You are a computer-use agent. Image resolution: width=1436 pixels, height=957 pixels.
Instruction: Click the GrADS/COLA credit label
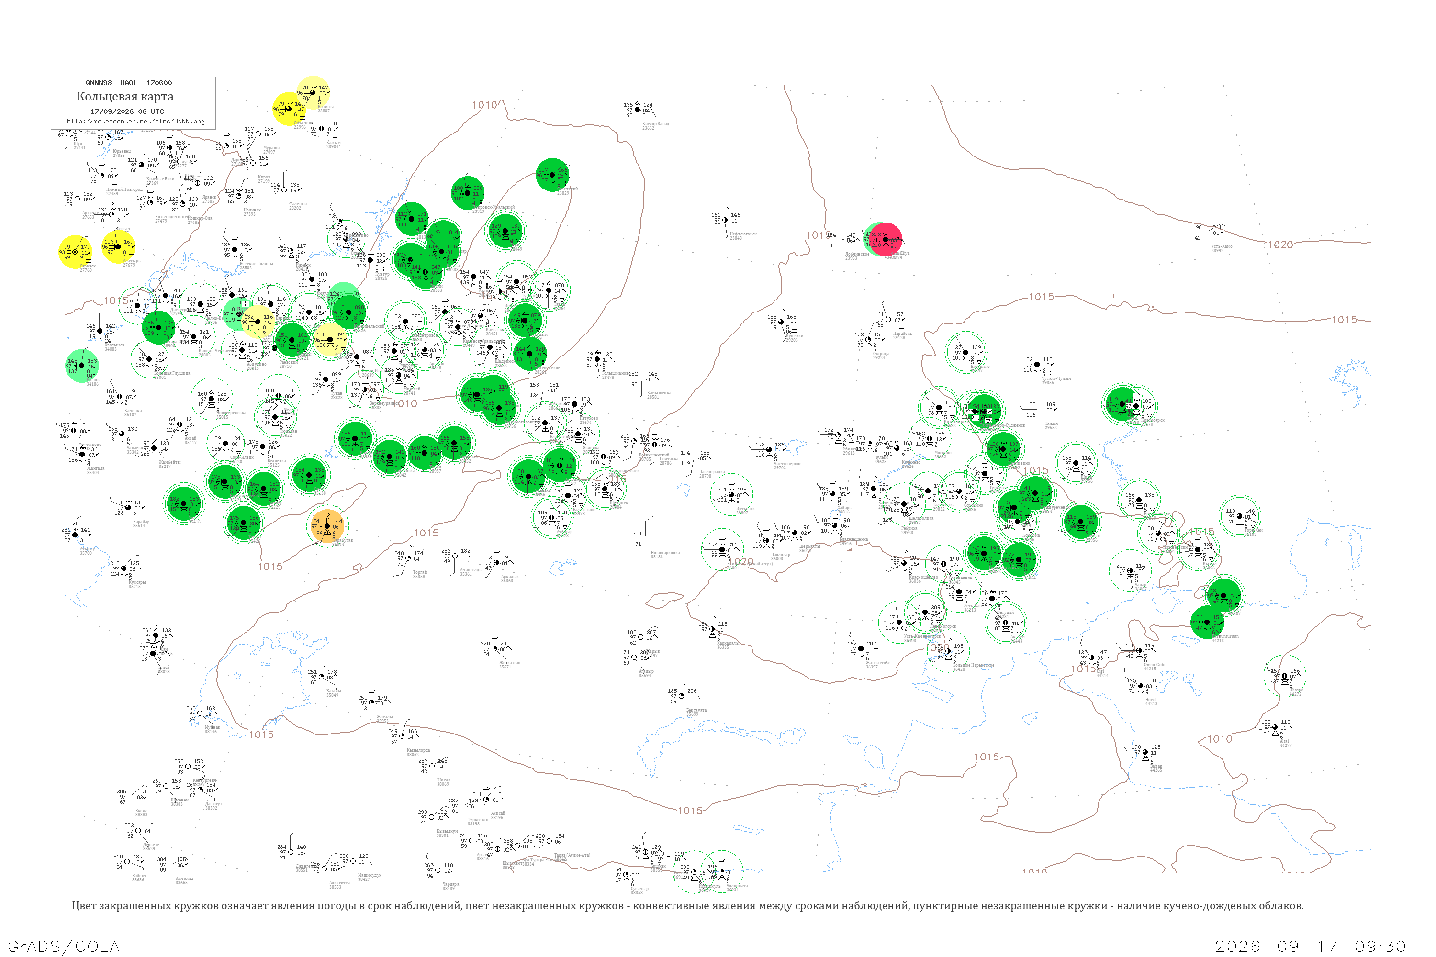(64, 946)
